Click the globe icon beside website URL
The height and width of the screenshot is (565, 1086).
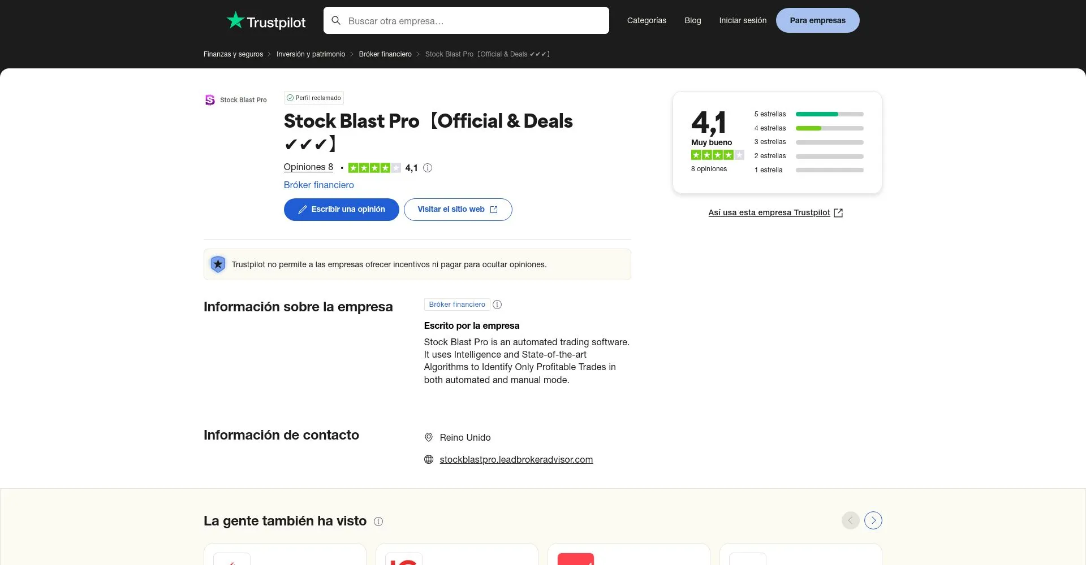click(429, 459)
